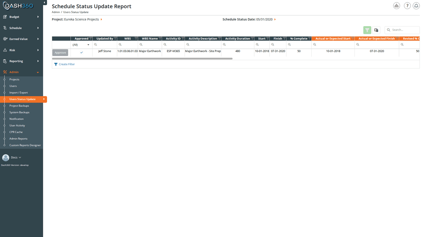Open Notification menu item
Image resolution: width=422 pixels, height=237 pixels.
click(16, 119)
